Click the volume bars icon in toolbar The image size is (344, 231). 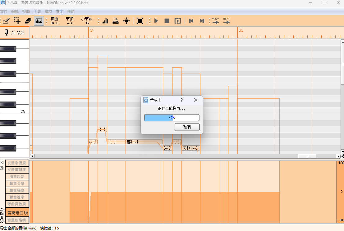click(x=105, y=21)
